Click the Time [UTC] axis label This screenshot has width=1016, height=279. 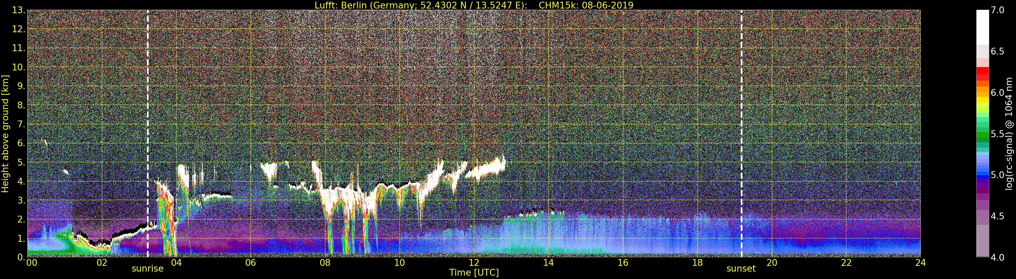point(474,273)
